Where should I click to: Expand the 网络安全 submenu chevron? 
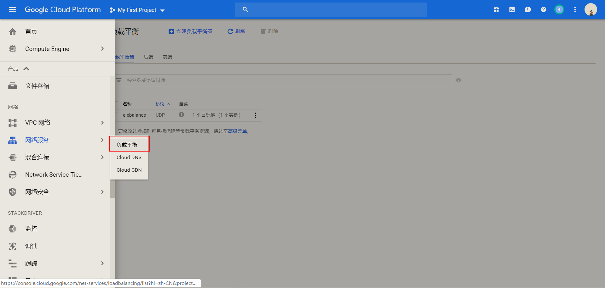(102, 192)
